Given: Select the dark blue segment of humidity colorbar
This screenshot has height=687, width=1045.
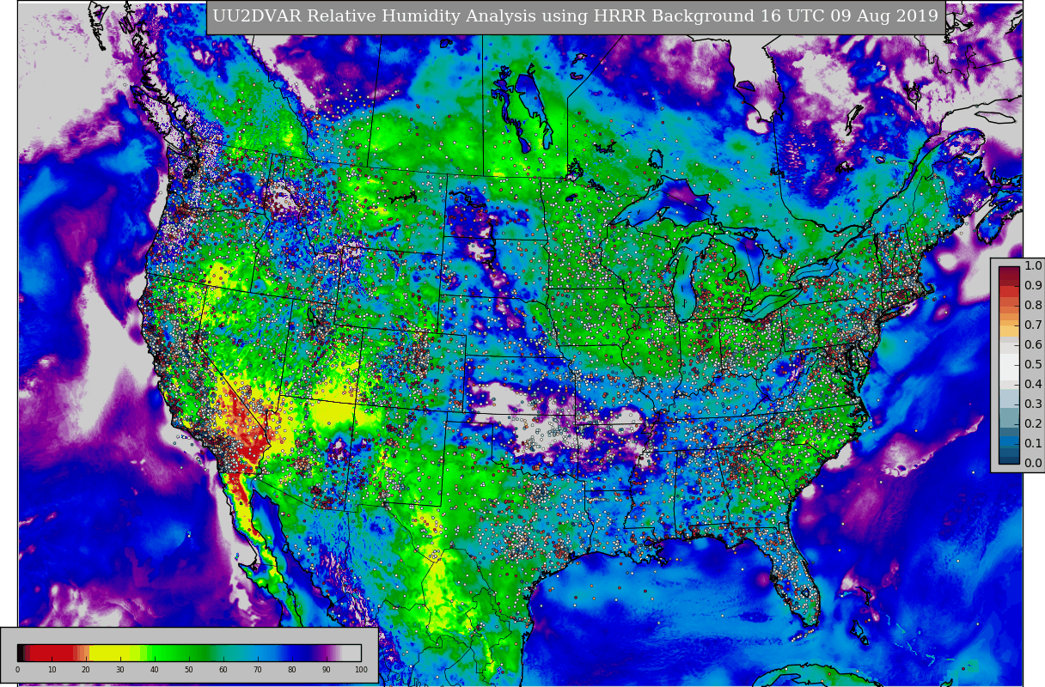Looking at the screenshot, I should (x=301, y=653).
